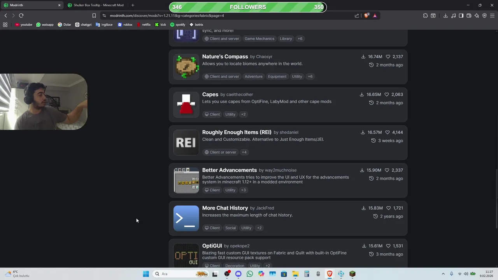The width and height of the screenshot is (498, 280).
Task: Open the Capes mod title link
Action: point(210,94)
